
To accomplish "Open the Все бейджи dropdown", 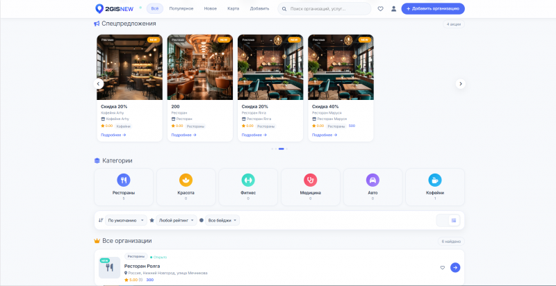I will pyautogui.click(x=222, y=220).
